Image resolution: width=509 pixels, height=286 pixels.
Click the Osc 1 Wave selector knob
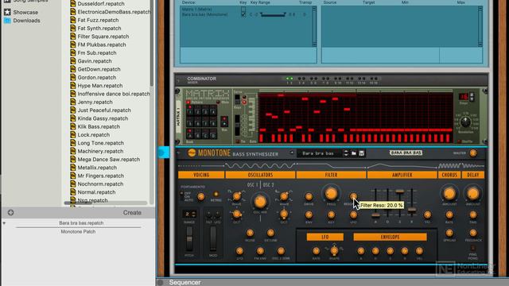237,196
